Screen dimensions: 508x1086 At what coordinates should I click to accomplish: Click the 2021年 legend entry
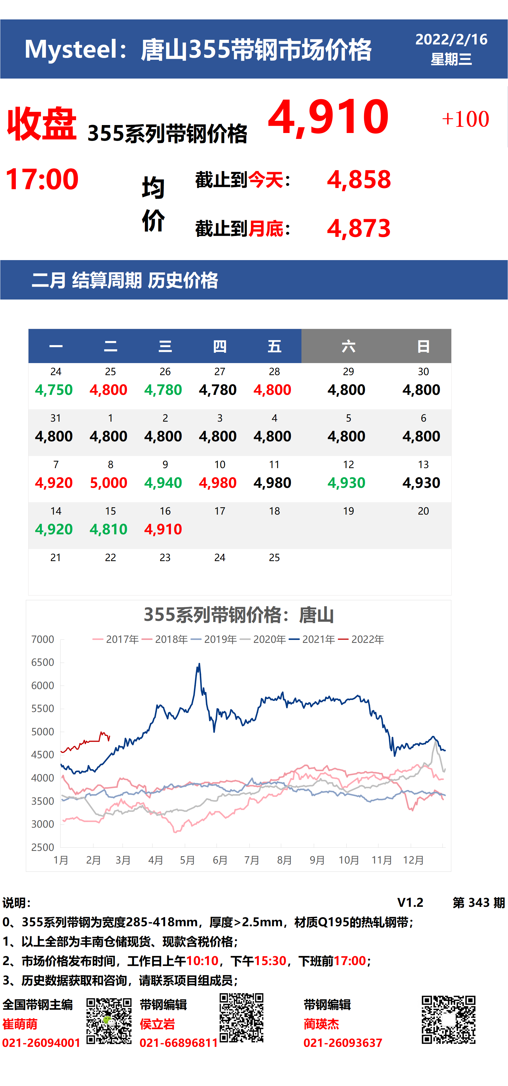pos(312,639)
